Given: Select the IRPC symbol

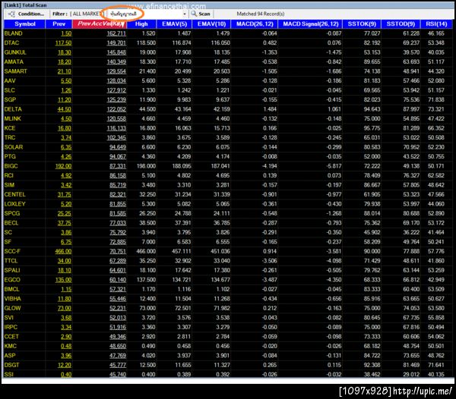Looking at the screenshot, I should 11,327.
